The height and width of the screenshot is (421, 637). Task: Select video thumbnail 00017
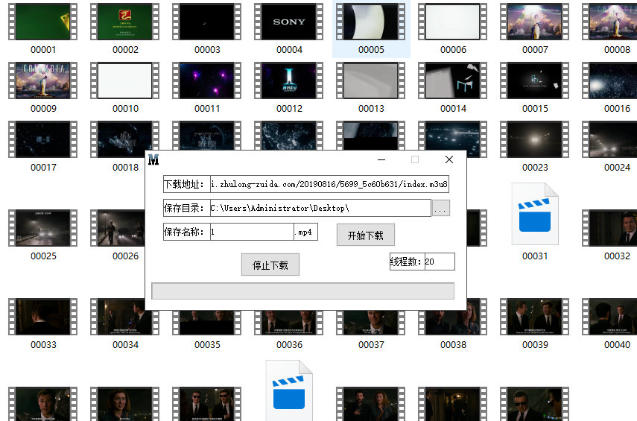[x=43, y=139]
